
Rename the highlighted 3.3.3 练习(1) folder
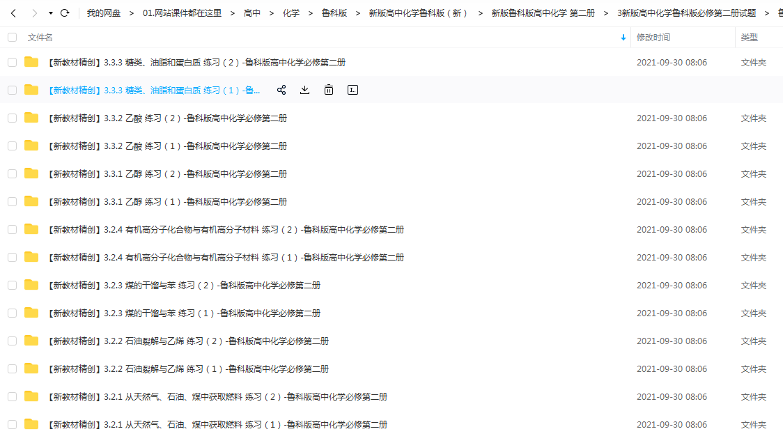[x=352, y=90]
